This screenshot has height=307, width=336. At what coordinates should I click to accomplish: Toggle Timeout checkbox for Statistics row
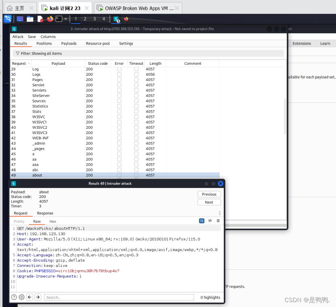pyautogui.click(x=136, y=106)
